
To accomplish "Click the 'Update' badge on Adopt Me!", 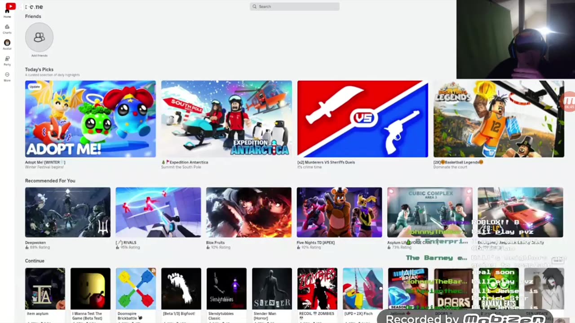I will pyautogui.click(x=35, y=87).
